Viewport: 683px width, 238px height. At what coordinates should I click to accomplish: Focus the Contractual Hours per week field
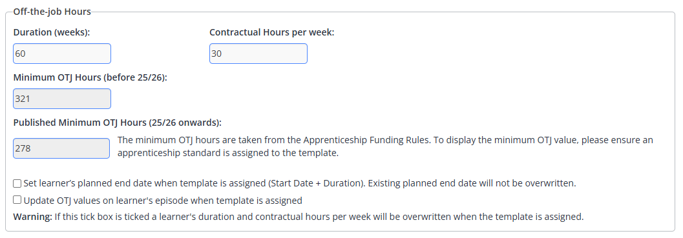tap(258, 54)
